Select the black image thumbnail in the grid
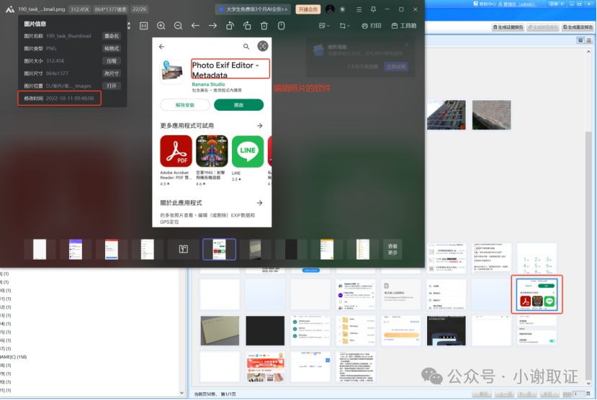 point(265,331)
